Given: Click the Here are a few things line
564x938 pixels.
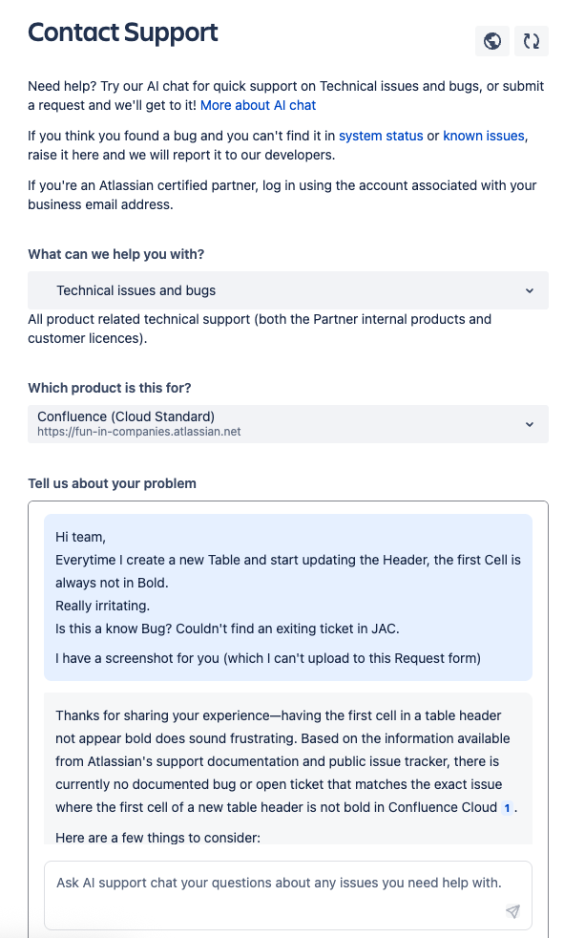Looking at the screenshot, I should [157, 837].
